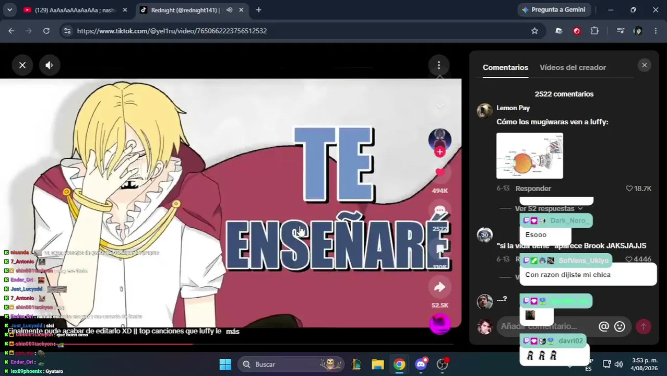Open OBS Studio from the taskbar
The height and width of the screenshot is (376, 667).
click(443, 365)
